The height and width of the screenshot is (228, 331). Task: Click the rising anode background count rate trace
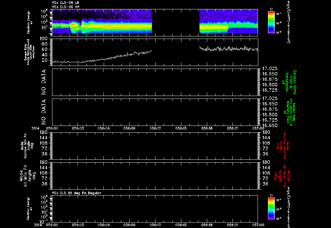[102, 57]
